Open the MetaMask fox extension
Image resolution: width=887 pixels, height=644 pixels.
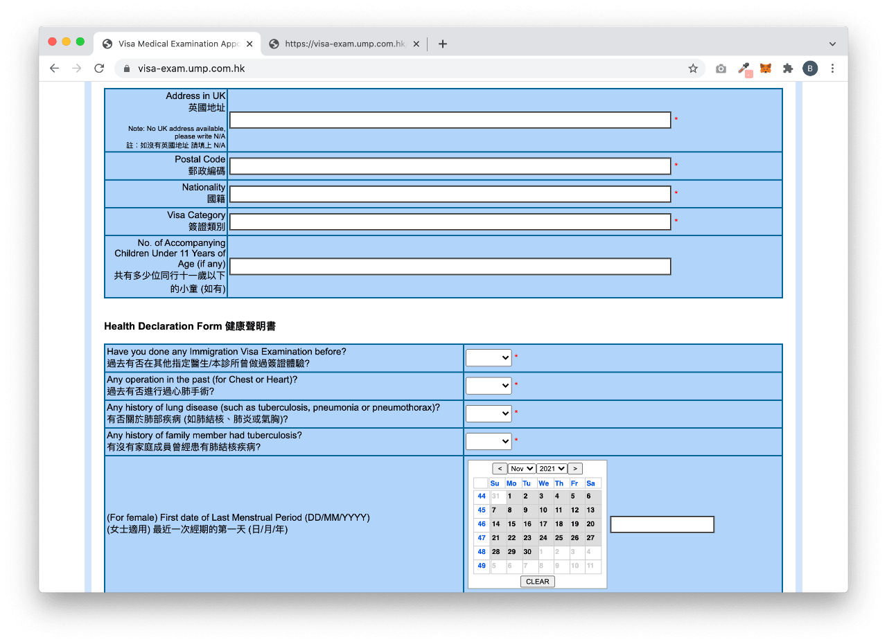(x=766, y=69)
